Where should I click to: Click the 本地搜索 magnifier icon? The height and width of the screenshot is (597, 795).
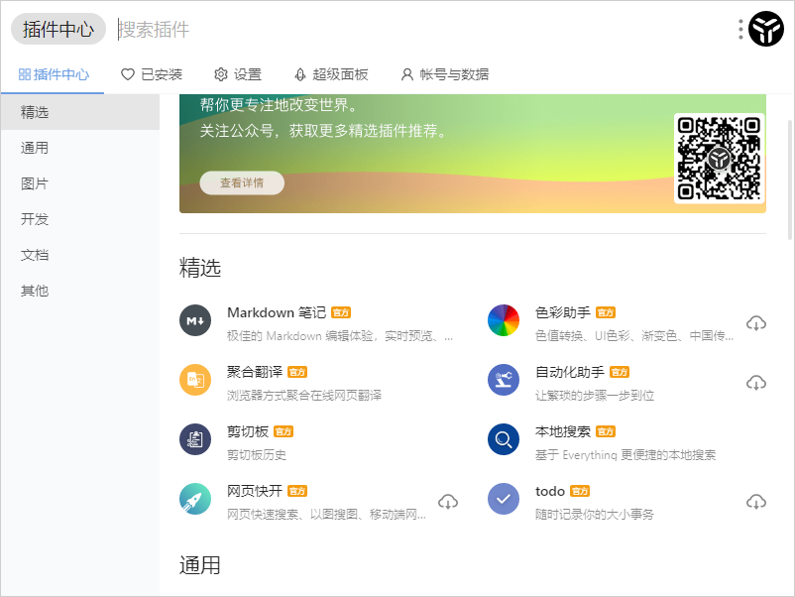(504, 440)
